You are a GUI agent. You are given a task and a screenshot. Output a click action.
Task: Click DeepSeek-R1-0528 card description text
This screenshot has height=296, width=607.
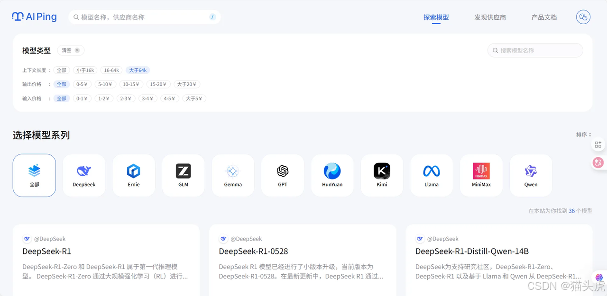pyautogui.click(x=301, y=271)
